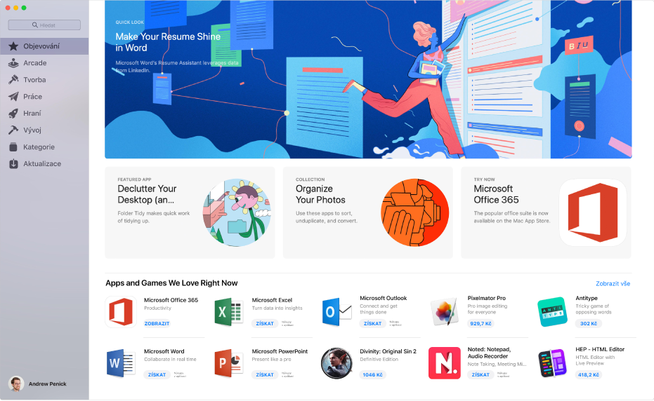Click ZÍSKAT button for Microsoft Word

tap(157, 375)
